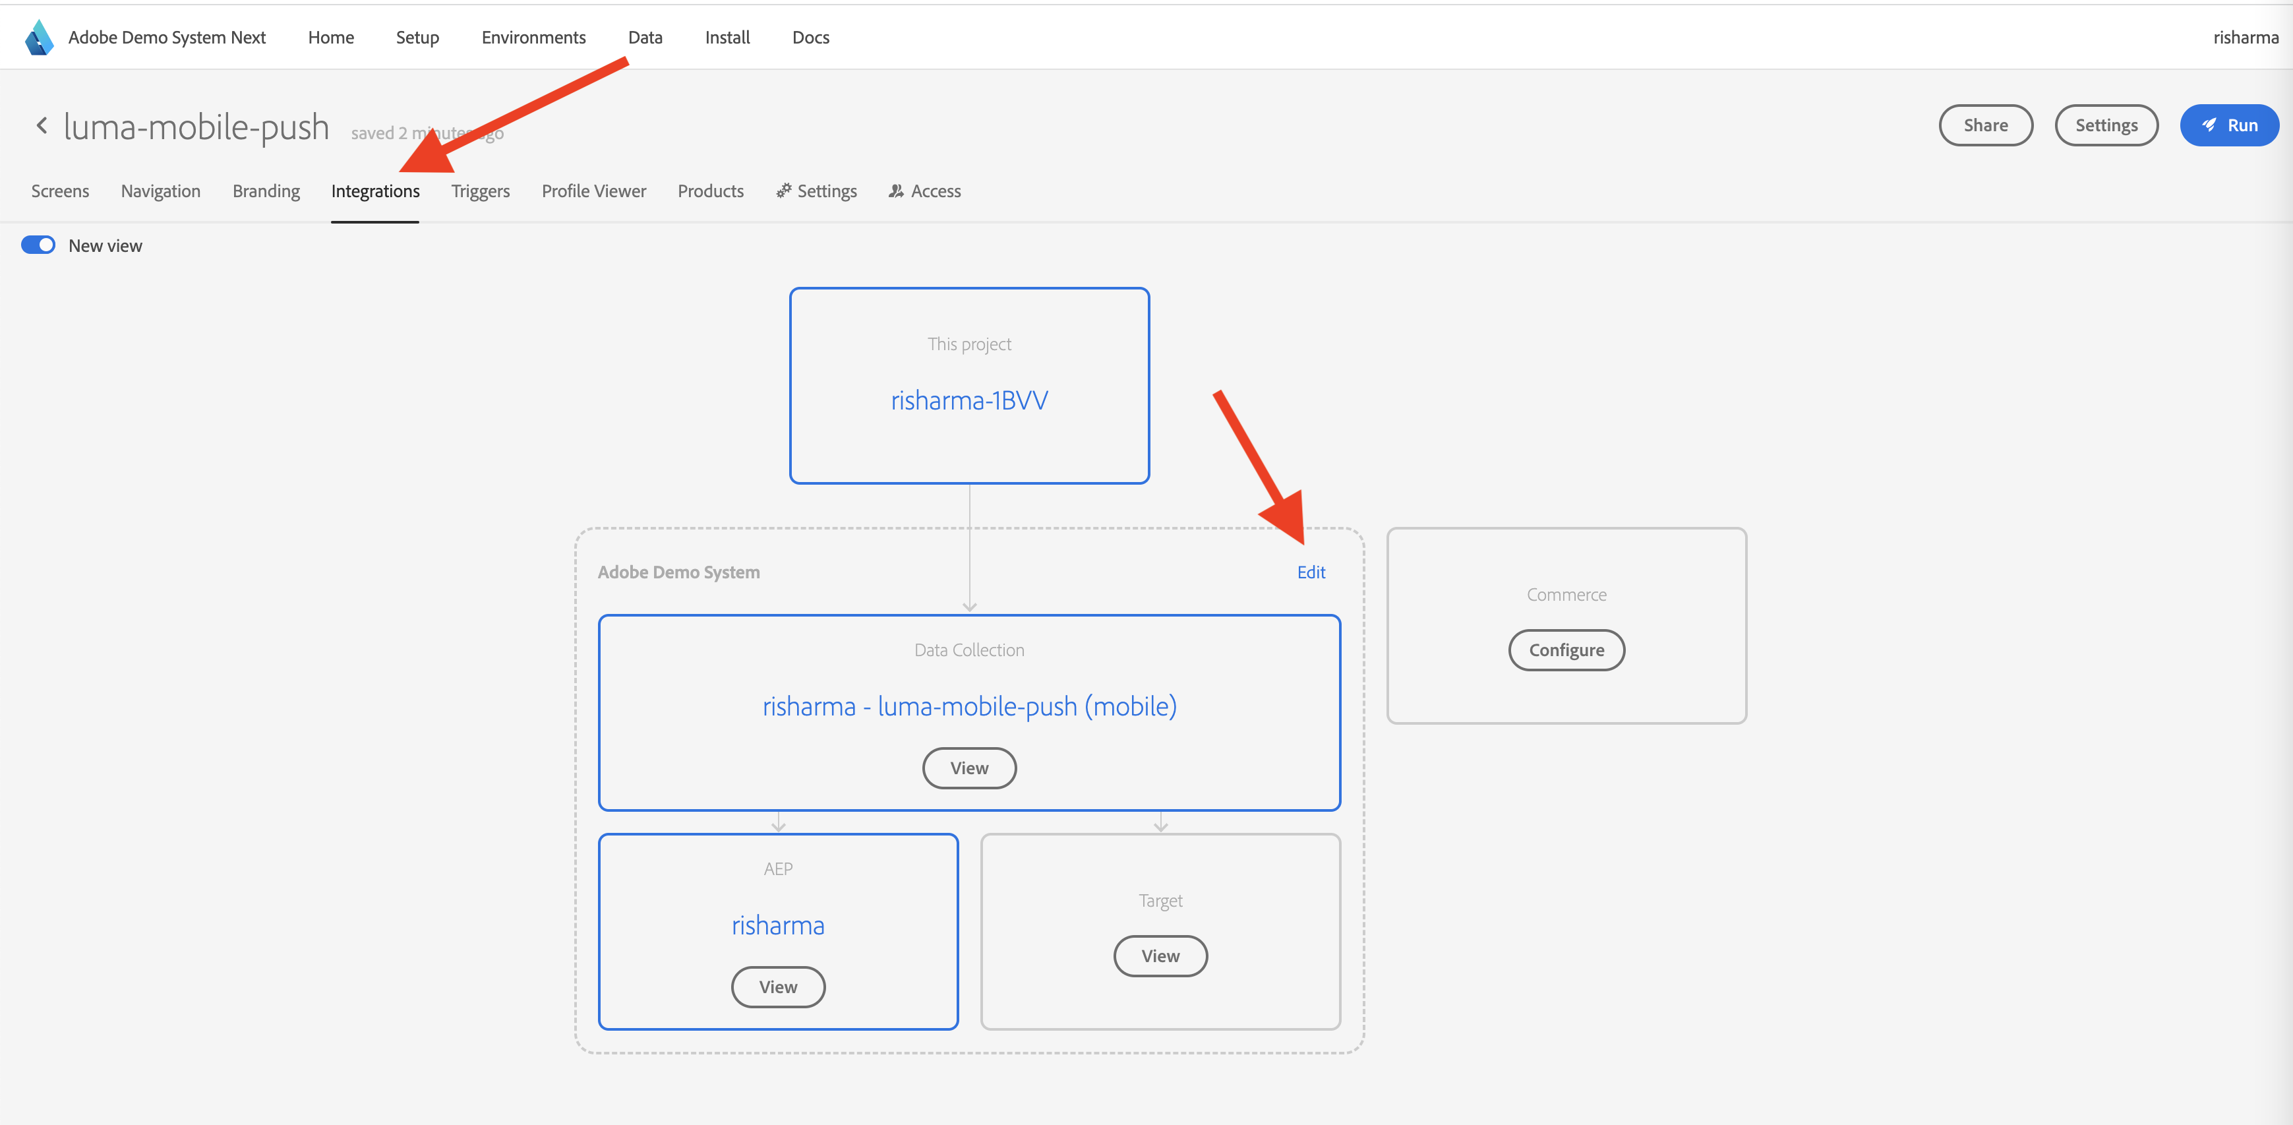
Task: Open the Profile Viewer tab
Action: [594, 191]
